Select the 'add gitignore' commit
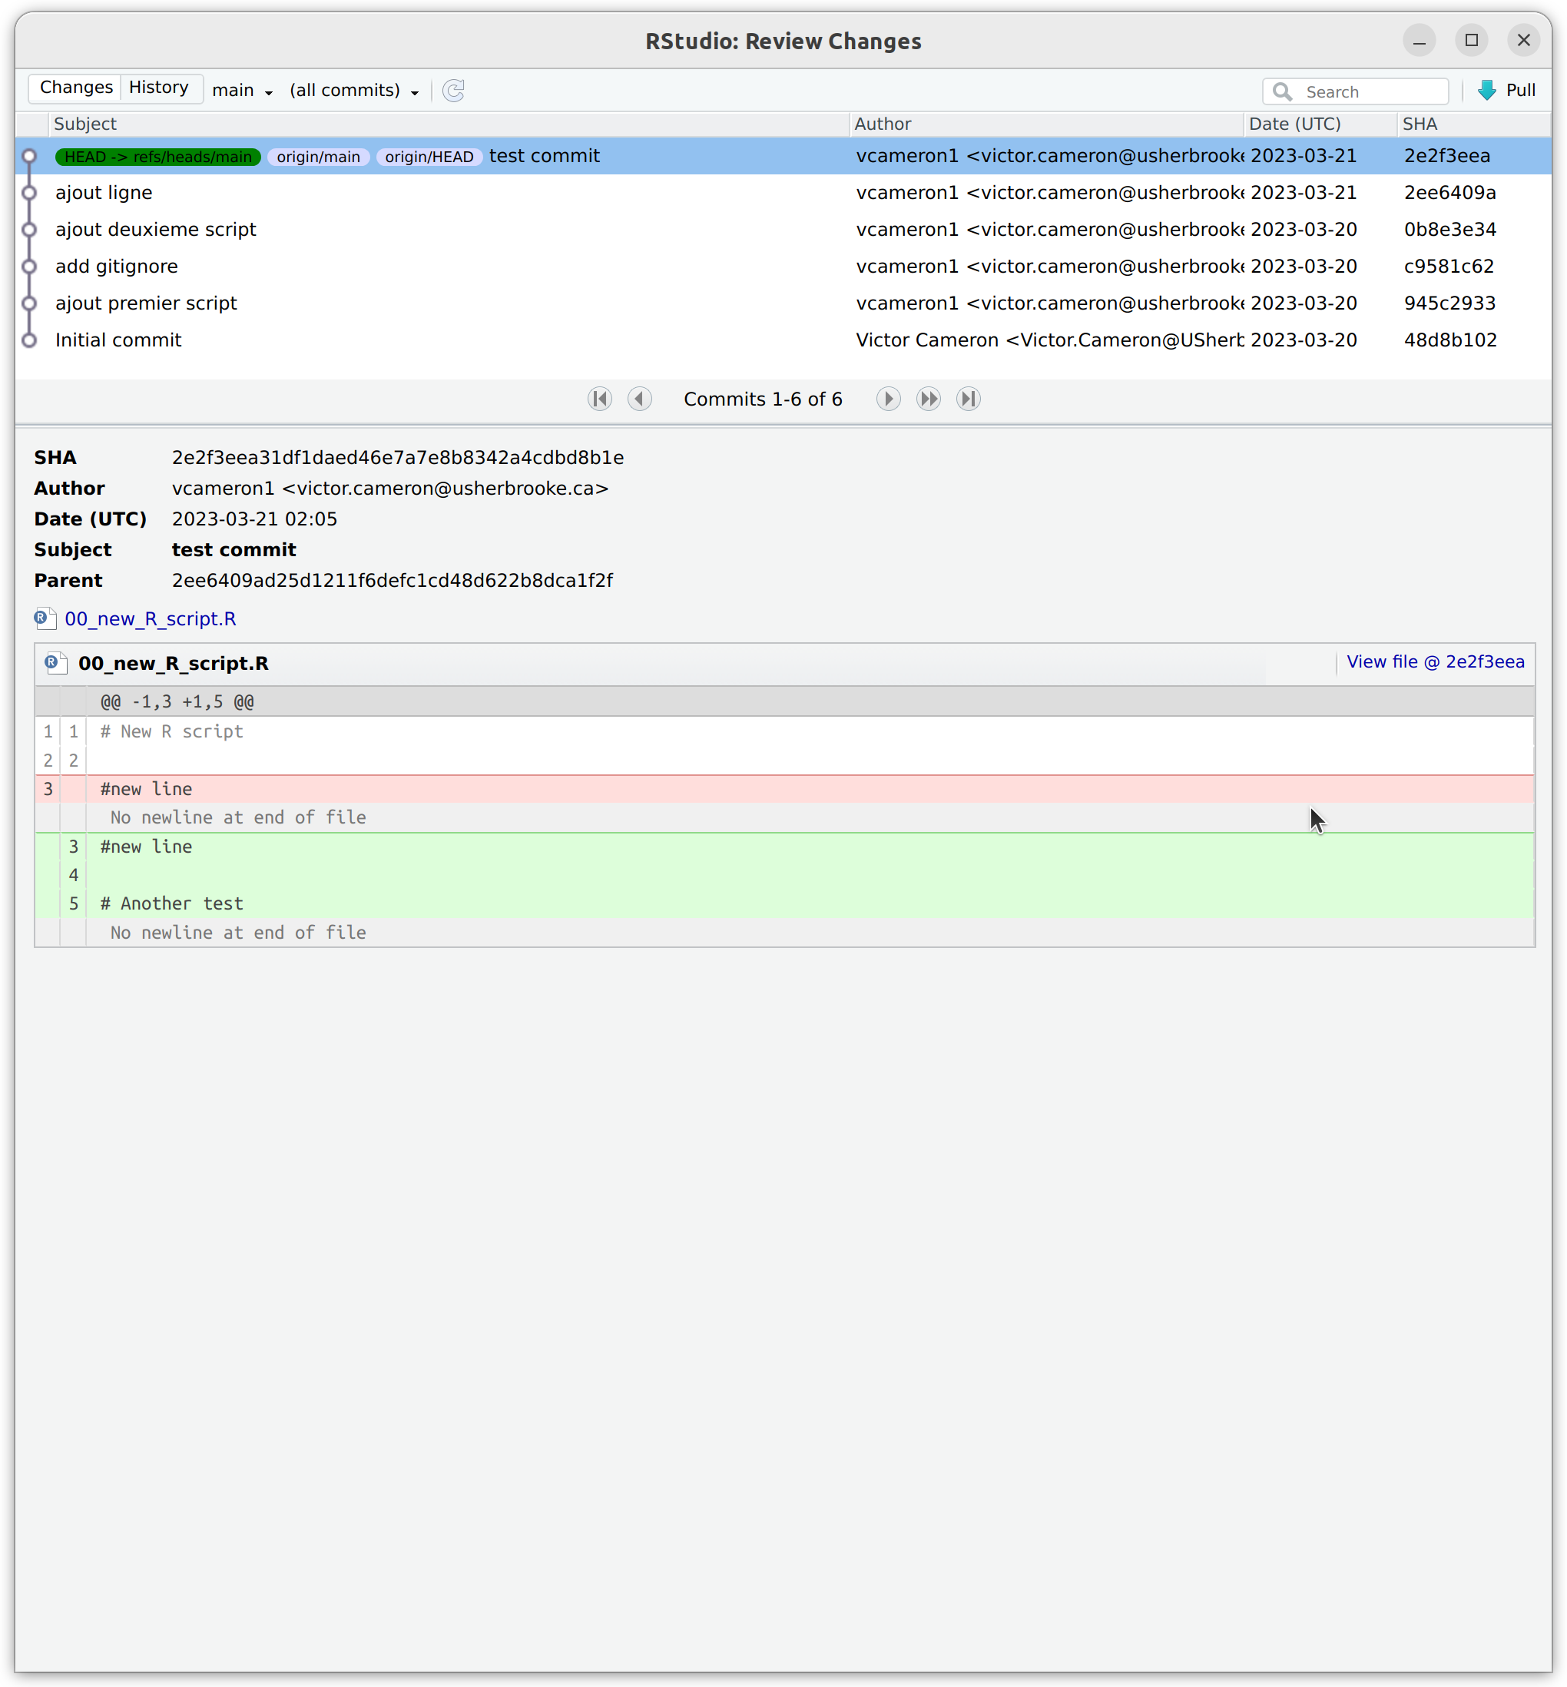The width and height of the screenshot is (1567, 1687). click(783, 267)
